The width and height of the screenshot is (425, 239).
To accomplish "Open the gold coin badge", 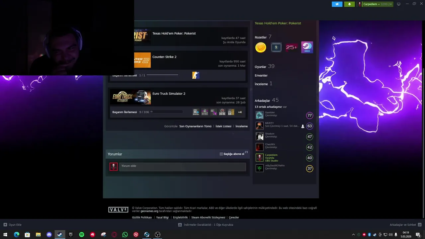I will [261, 47].
